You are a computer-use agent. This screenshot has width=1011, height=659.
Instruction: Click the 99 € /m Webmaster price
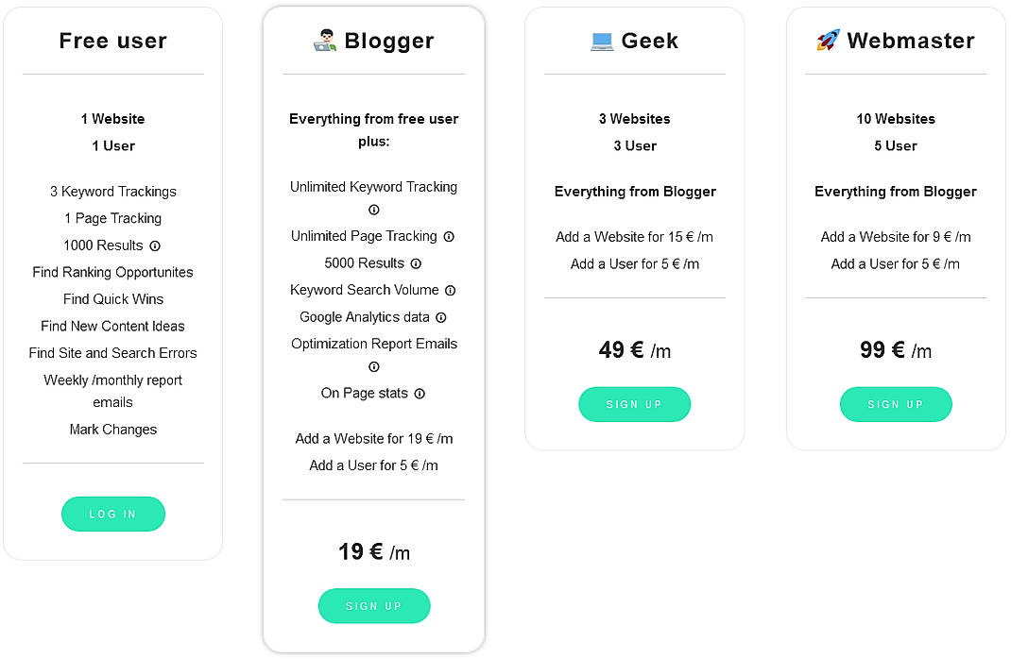[x=896, y=349]
